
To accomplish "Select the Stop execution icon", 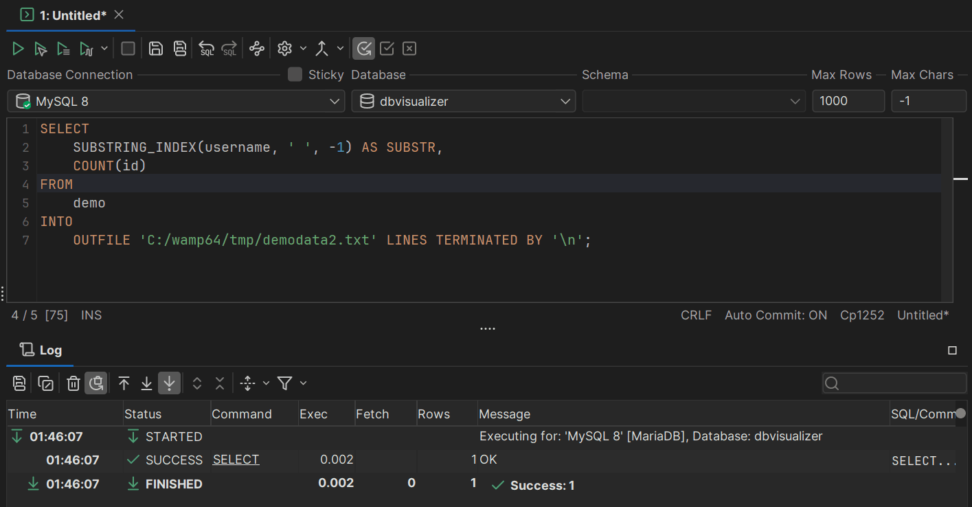I will pyautogui.click(x=128, y=48).
